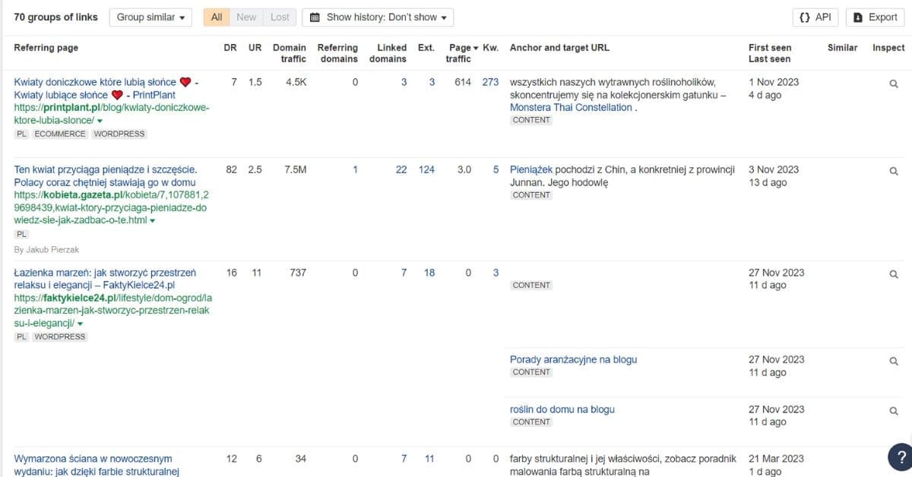Image resolution: width=912 pixels, height=477 pixels.
Task: Inspect the 'Porady aranżacyjne na blogu' link row
Action: (x=894, y=362)
